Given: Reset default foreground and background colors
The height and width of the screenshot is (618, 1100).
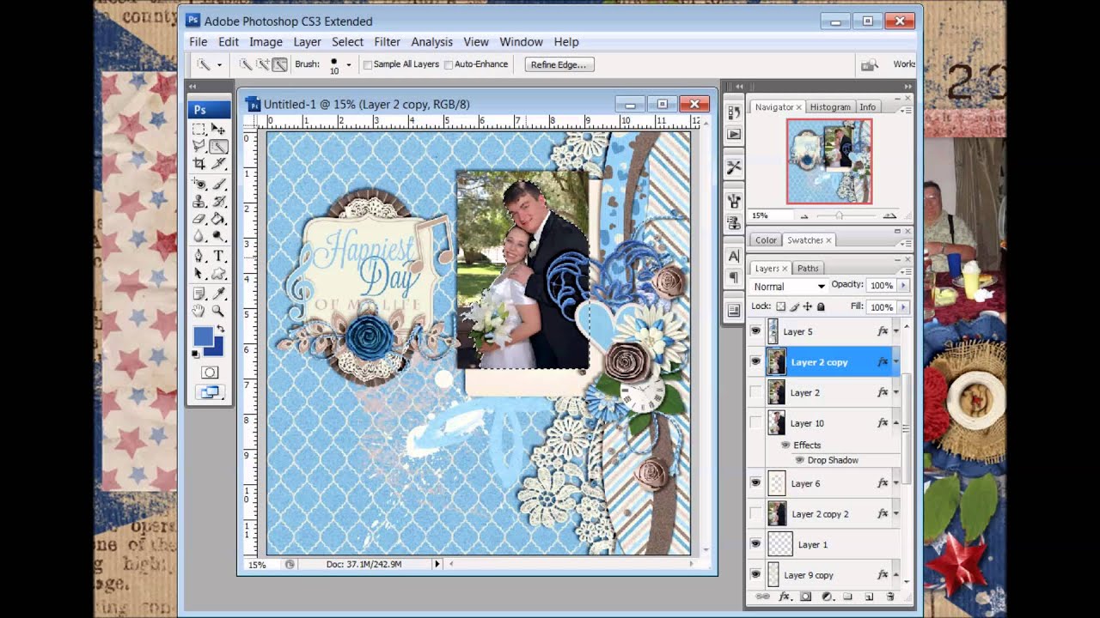Looking at the screenshot, I should [x=197, y=354].
